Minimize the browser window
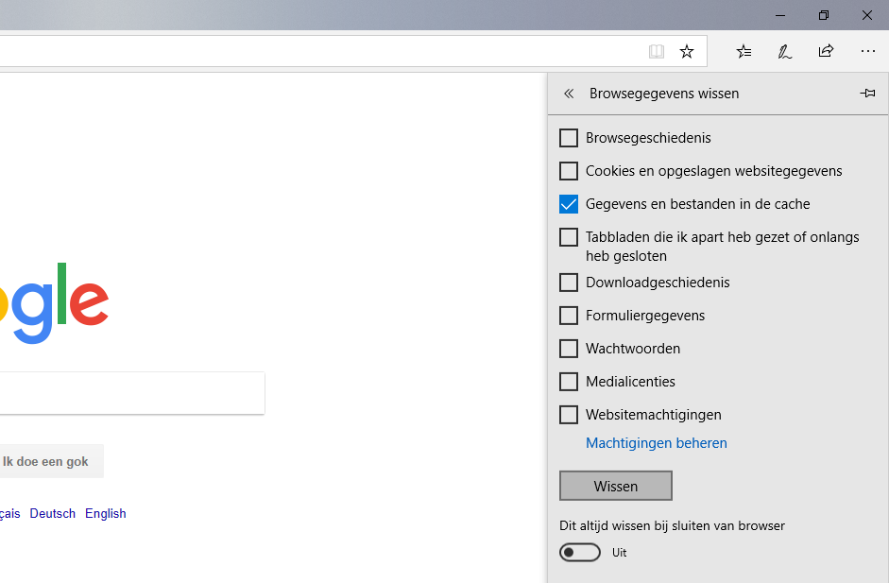Image resolution: width=889 pixels, height=583 pixels. point(780,15)
